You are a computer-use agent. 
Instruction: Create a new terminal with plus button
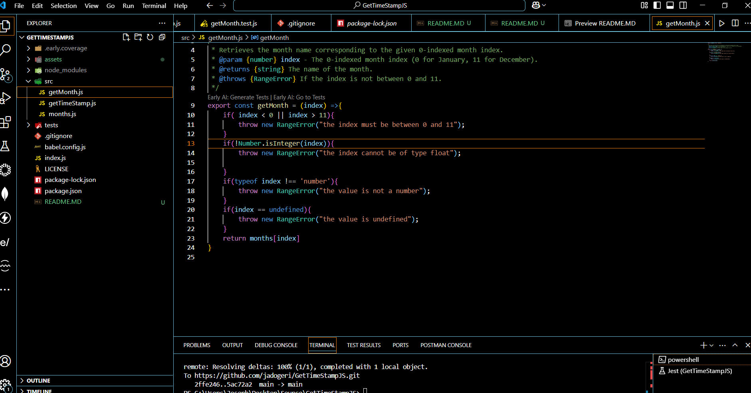tap(703, 345)
